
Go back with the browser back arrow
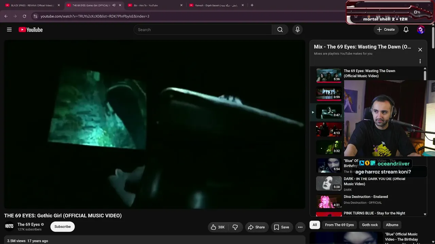tap(6, 16)
